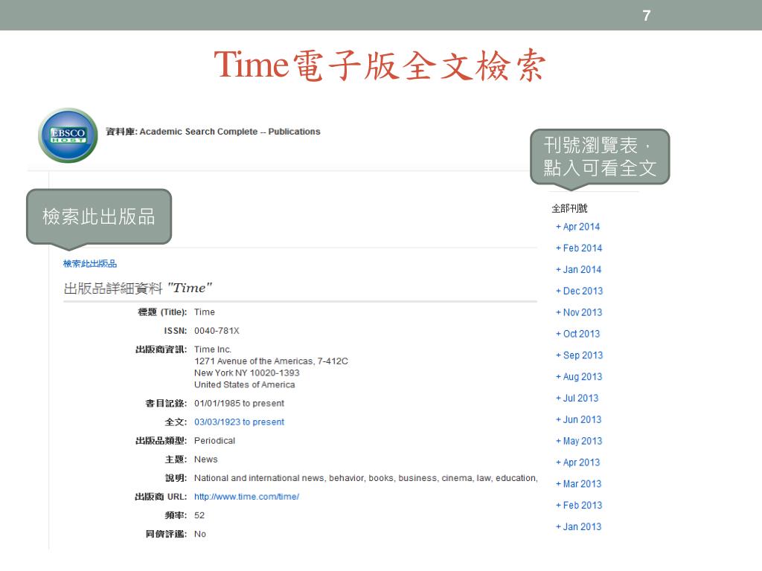This screenshot has width=762, height=571.
Task: Click the 出版品詳細資料 "Time" heading
Action: click(x=138, y=288)
